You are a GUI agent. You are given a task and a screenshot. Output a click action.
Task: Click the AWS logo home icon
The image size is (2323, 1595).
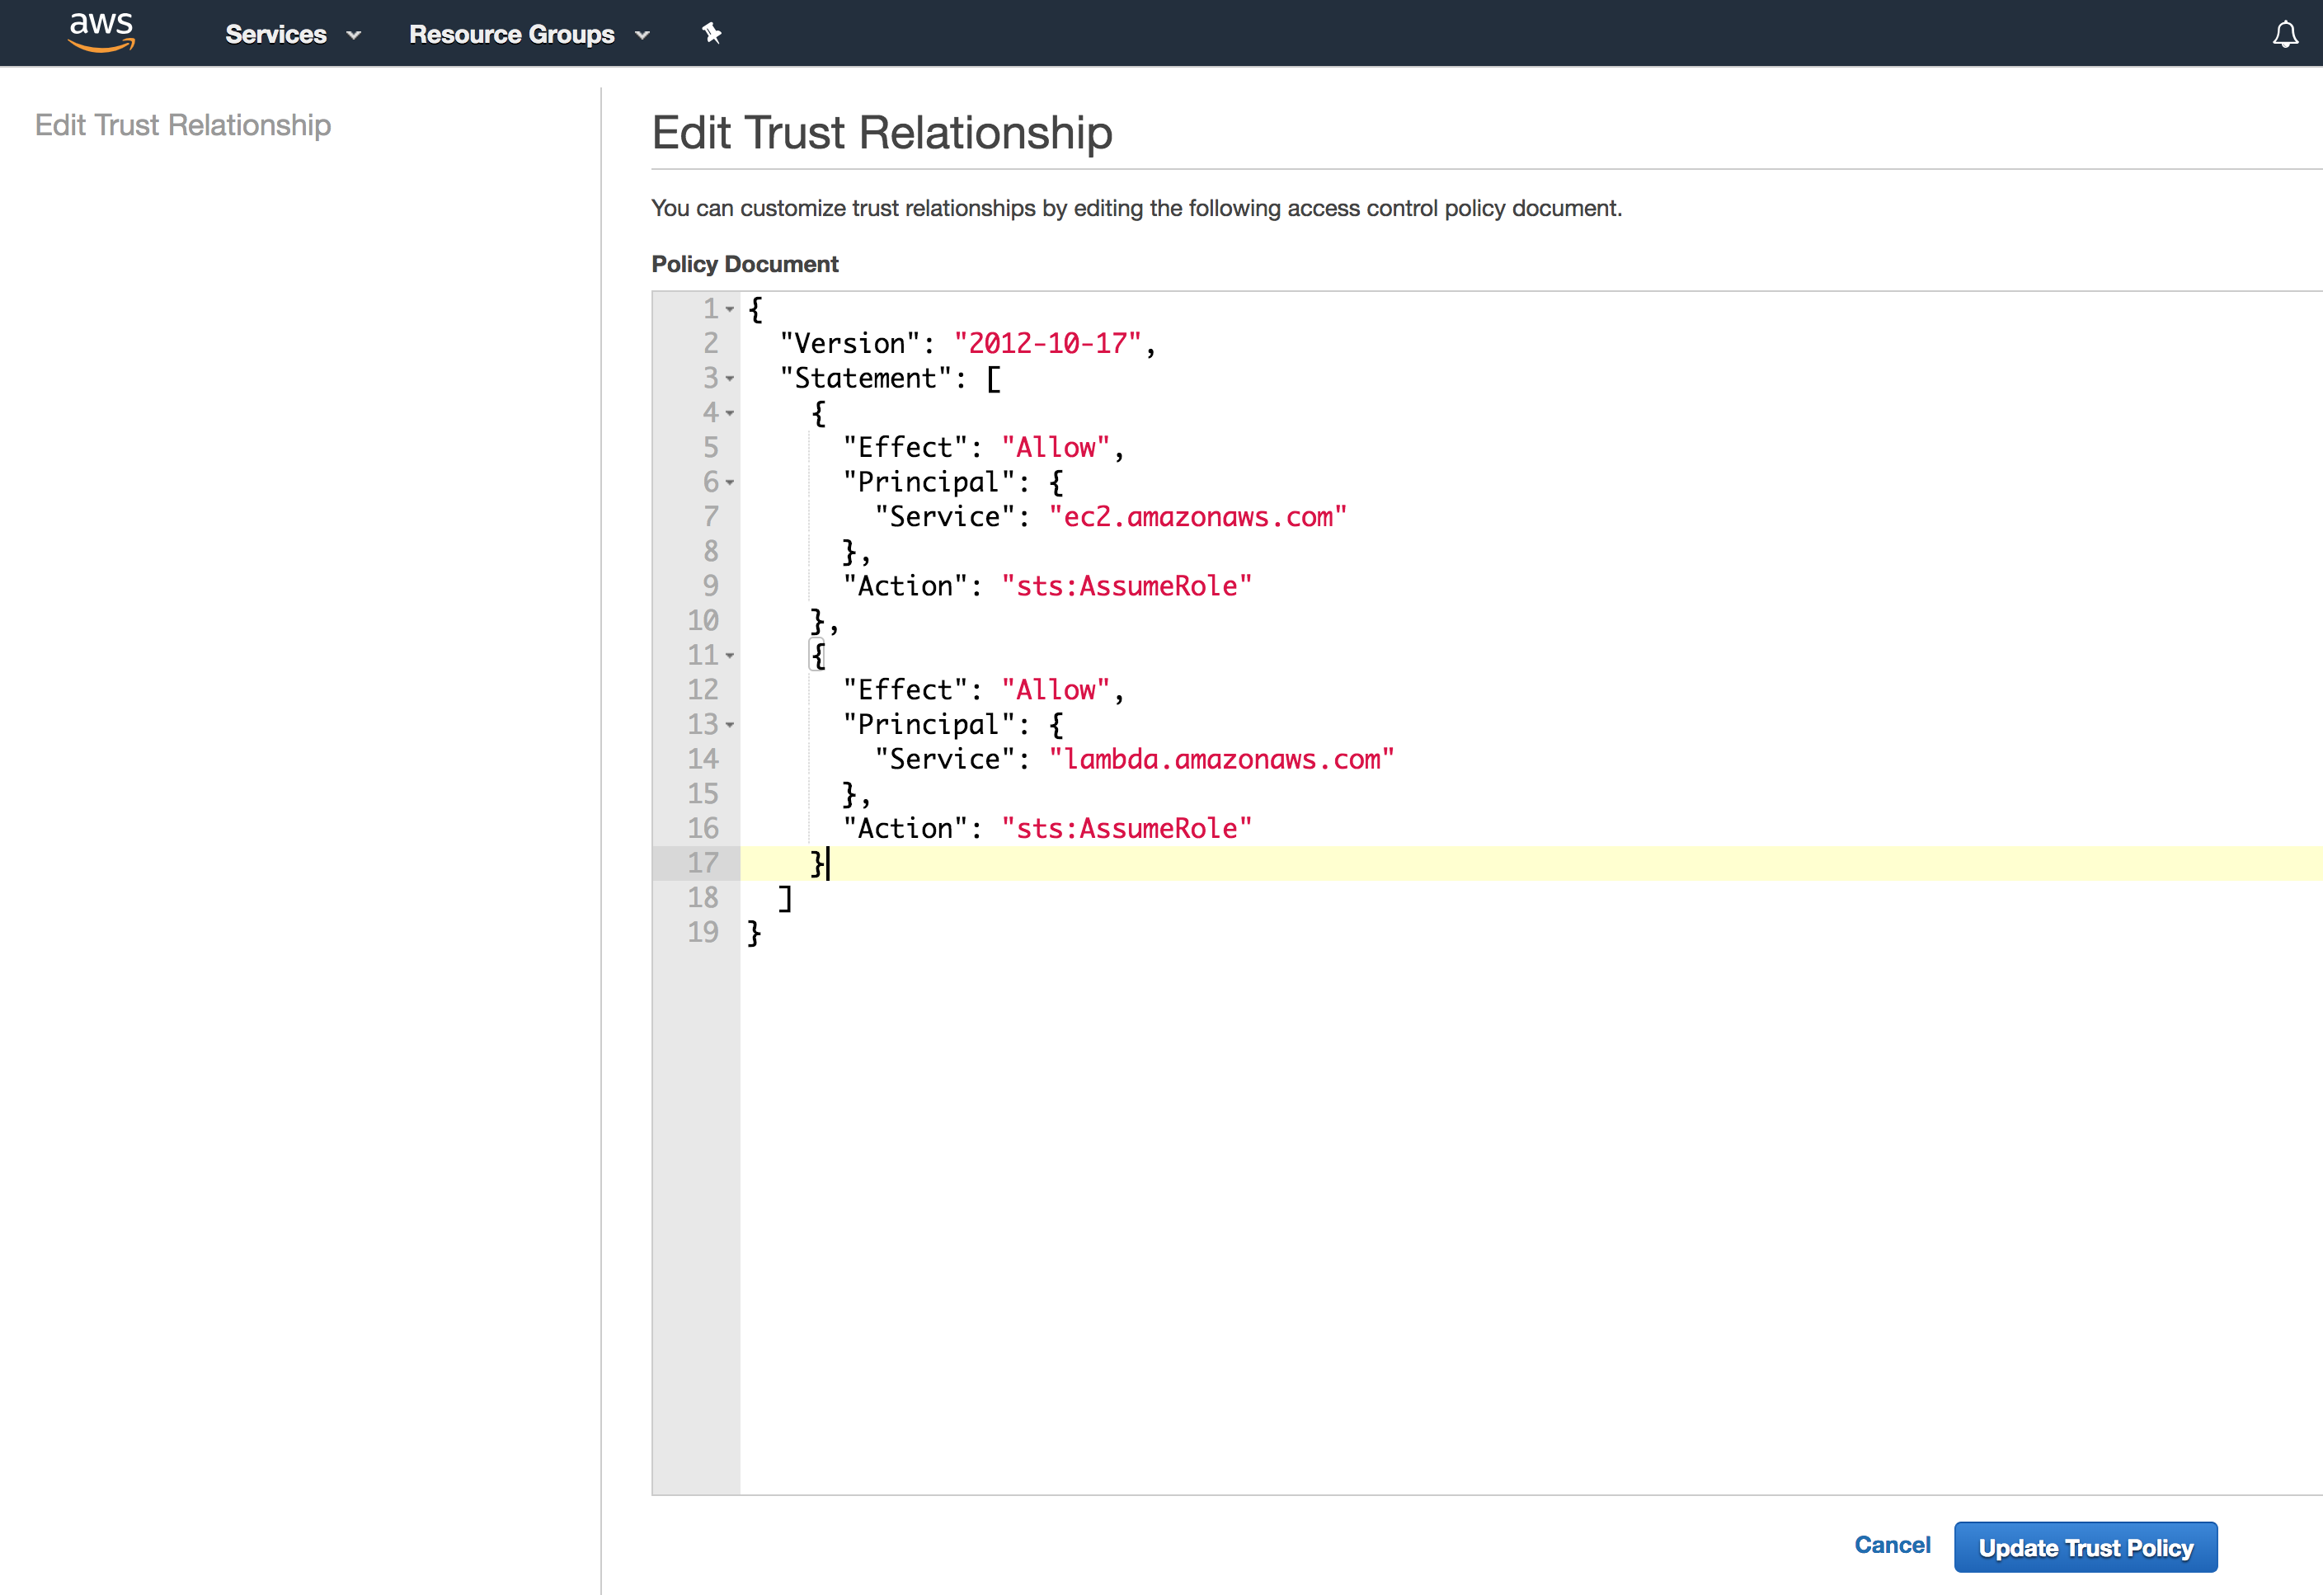[101, 32]
